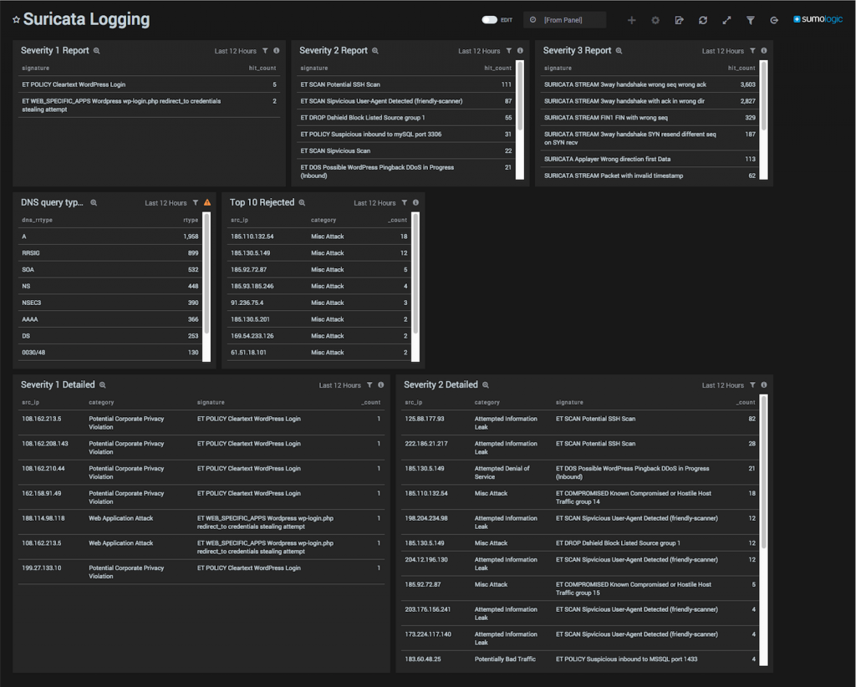856x687 pixels.
Task: Select source IP 188.114.98.118 in Severity 1 Detailed
Action: click(x=201, y=522)
